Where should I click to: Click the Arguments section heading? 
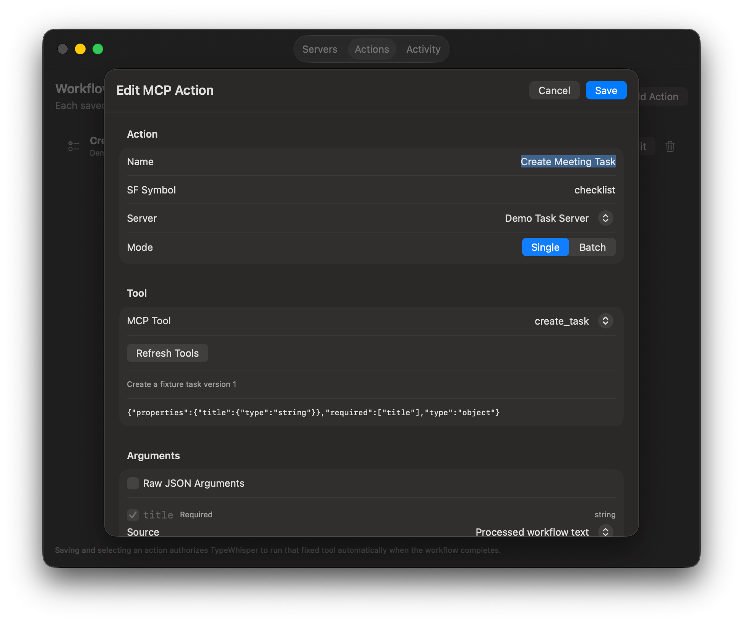point(153,455)
